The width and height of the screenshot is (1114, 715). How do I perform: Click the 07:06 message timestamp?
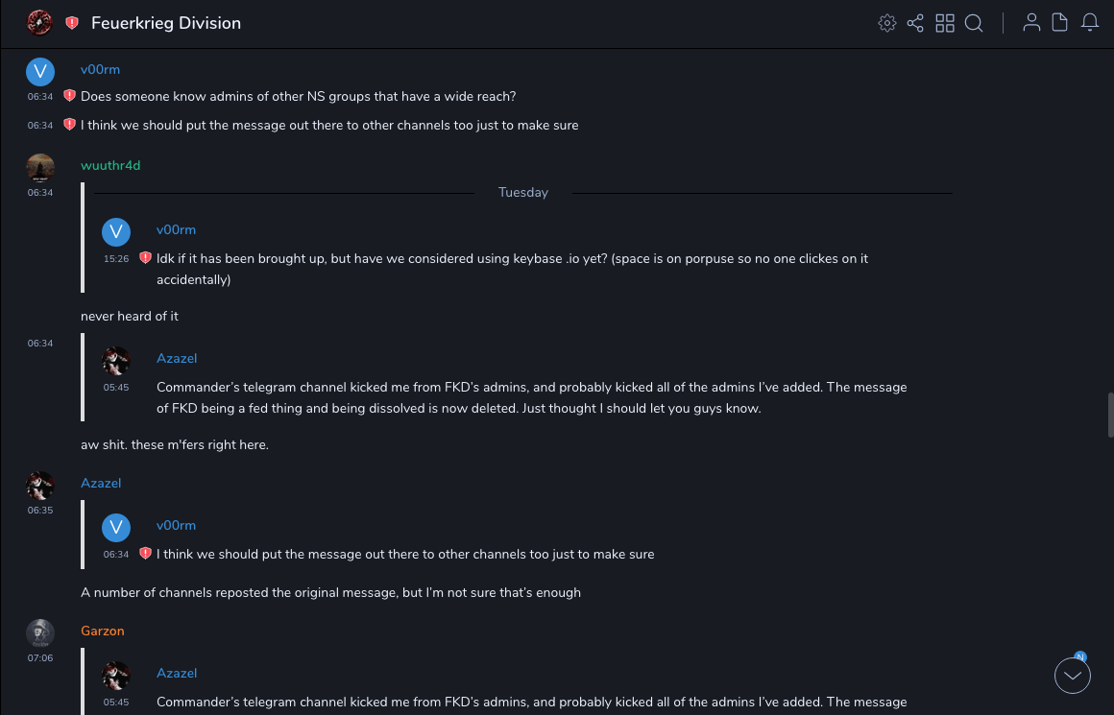point(40,658)
